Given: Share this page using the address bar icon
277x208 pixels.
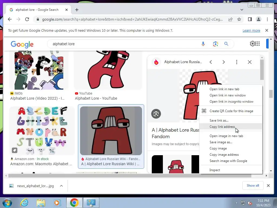Looking at the screenshot, I should pos(230,19).
